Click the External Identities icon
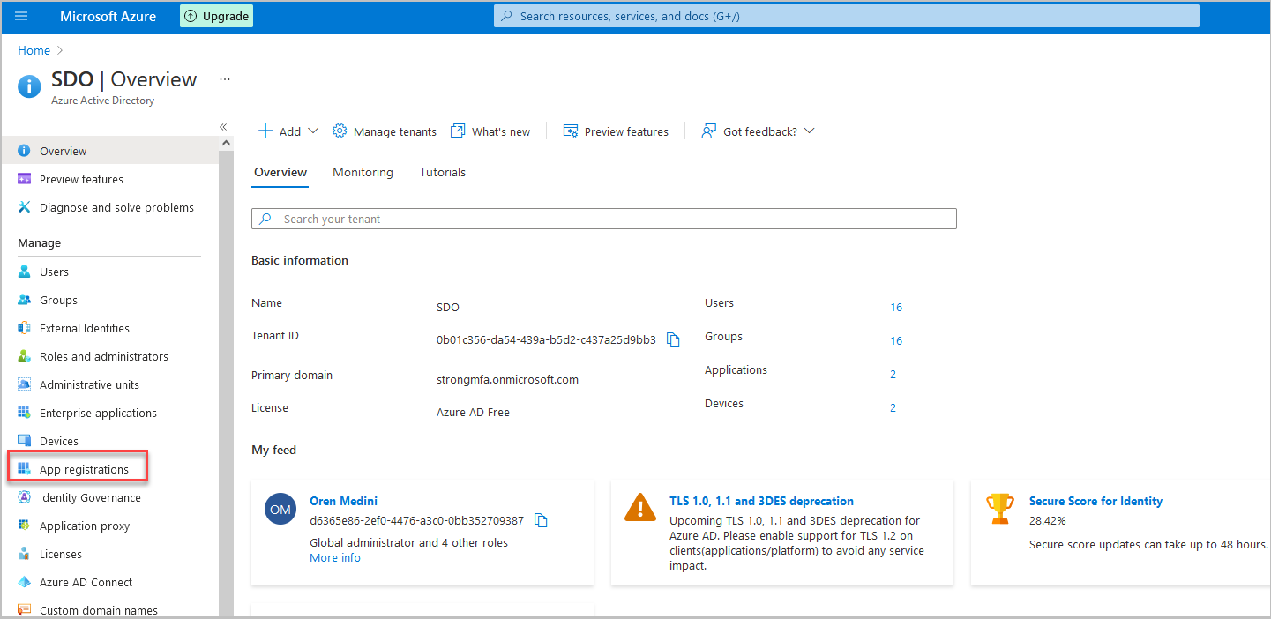This screenshot has height=619, width=1271. click(x=24, y=328)
